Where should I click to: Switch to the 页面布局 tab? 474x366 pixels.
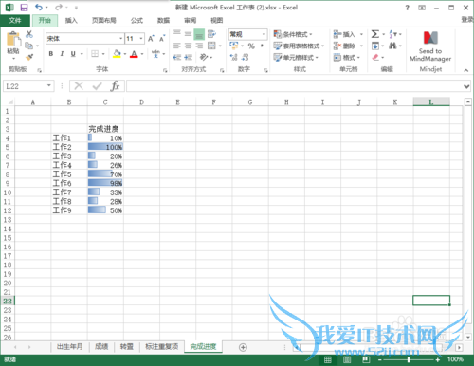point(104,21)
